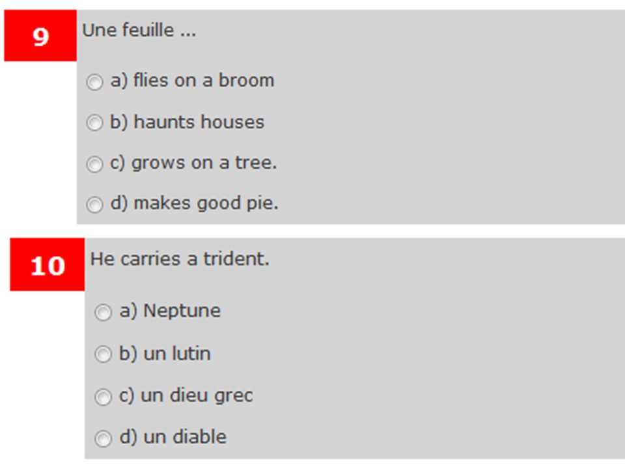Select radio button for 'haunts houses'

pyautogui.click(x=94, y=123)
